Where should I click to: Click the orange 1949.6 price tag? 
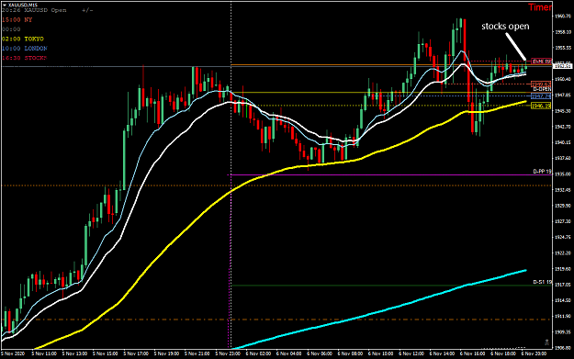click(x=541, y=84)
